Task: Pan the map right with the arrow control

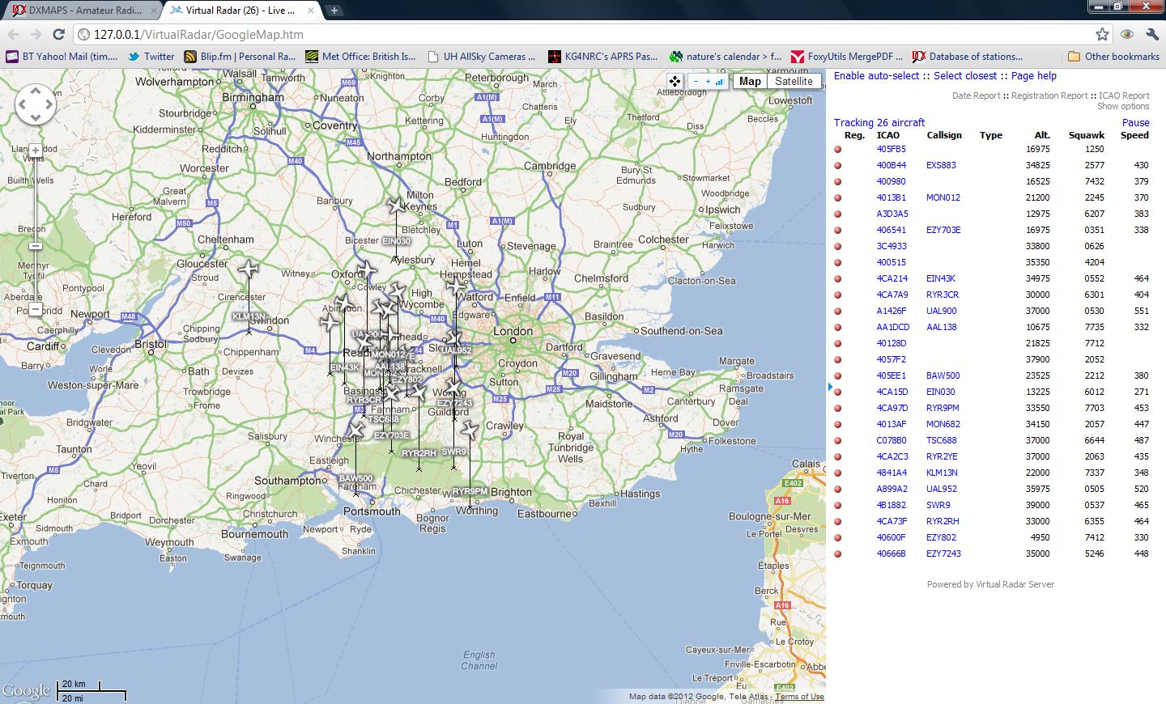Action: pyautogui.click(x=49, y=104)
